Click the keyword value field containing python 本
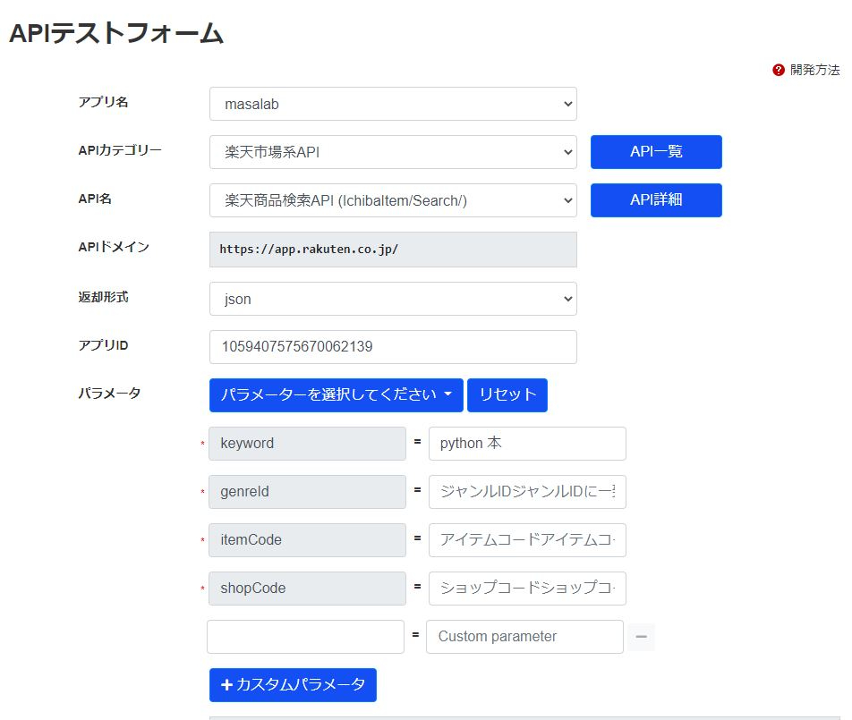This screenshot has height=720, width=852. 527,443
